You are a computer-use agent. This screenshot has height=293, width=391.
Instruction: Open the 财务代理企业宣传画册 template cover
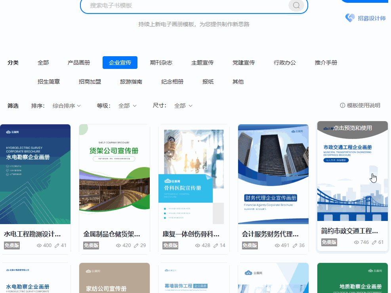273,174
